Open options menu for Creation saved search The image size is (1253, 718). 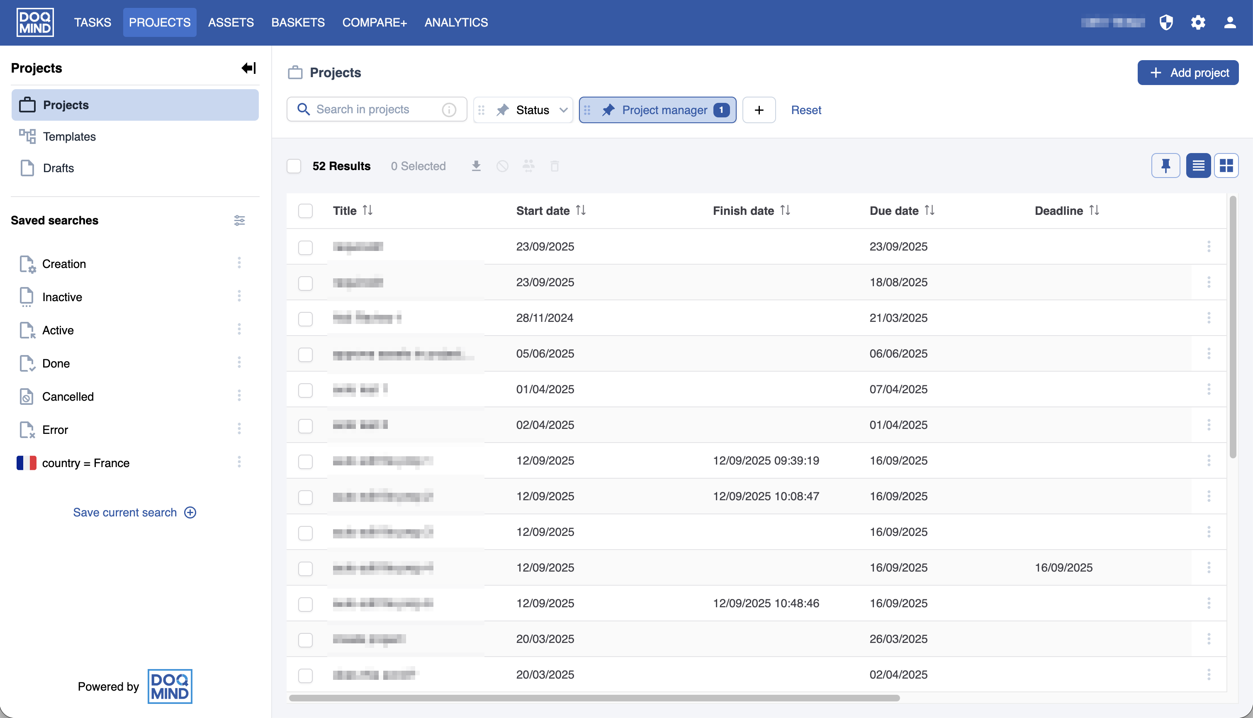click(239, 263)
